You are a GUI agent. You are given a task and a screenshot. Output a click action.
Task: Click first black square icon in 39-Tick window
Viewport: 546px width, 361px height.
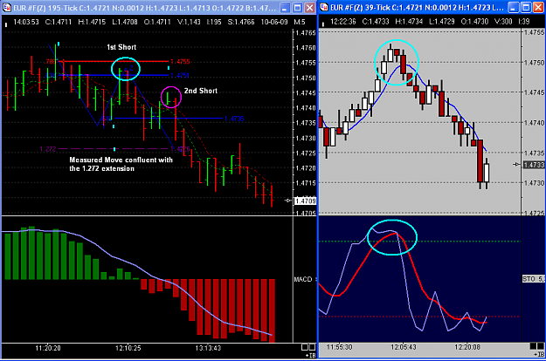click(x=533, y=345)
